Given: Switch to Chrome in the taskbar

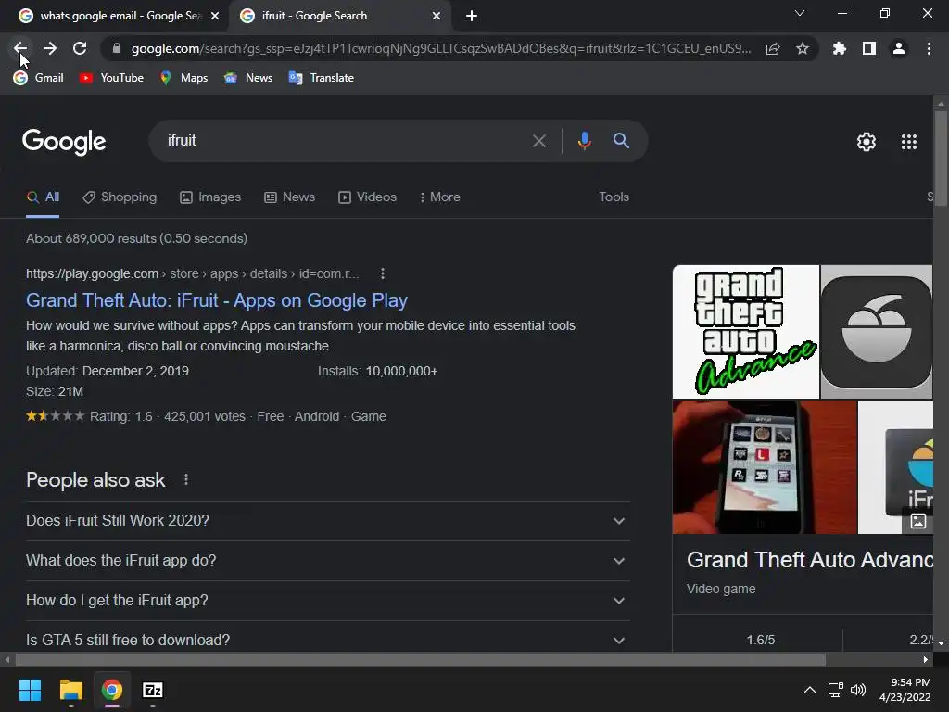Looking at the screenshot, I should click(112, 690).
